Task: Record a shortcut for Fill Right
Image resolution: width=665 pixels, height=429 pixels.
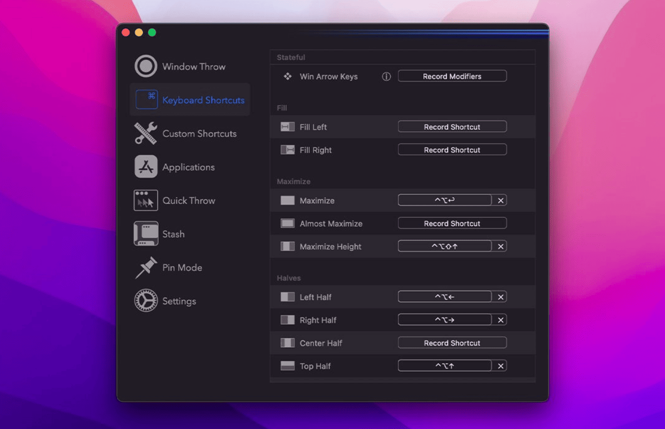Action: [452, 150]
